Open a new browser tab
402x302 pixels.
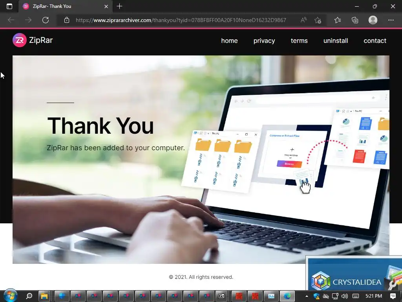click(x=119, y=6)
